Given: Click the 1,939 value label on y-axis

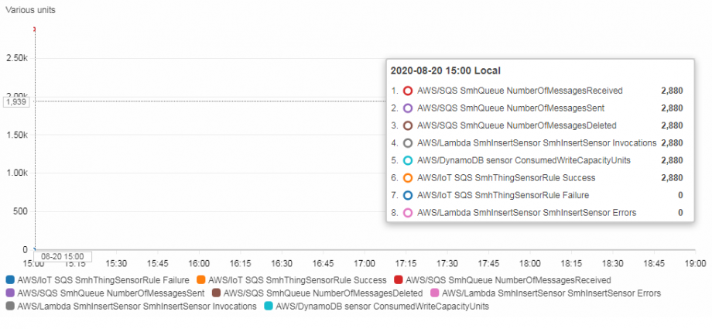Looking at the screenshot, I should click(x=16, y=102).
